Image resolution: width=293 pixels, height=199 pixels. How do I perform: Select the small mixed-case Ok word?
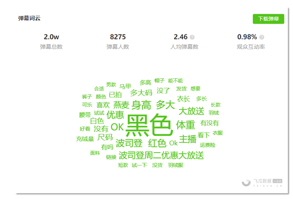click(x=173, y=143)
